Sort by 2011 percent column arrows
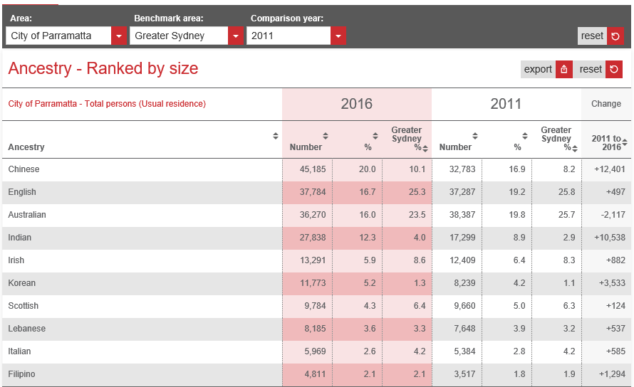Screen dimensions: 634x387 point(525,136)
